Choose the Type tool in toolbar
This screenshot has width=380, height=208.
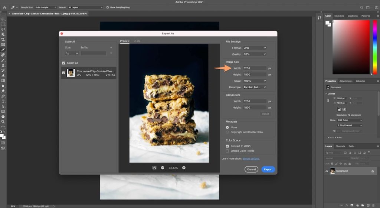pyautogui.click(x=3, y=101)
